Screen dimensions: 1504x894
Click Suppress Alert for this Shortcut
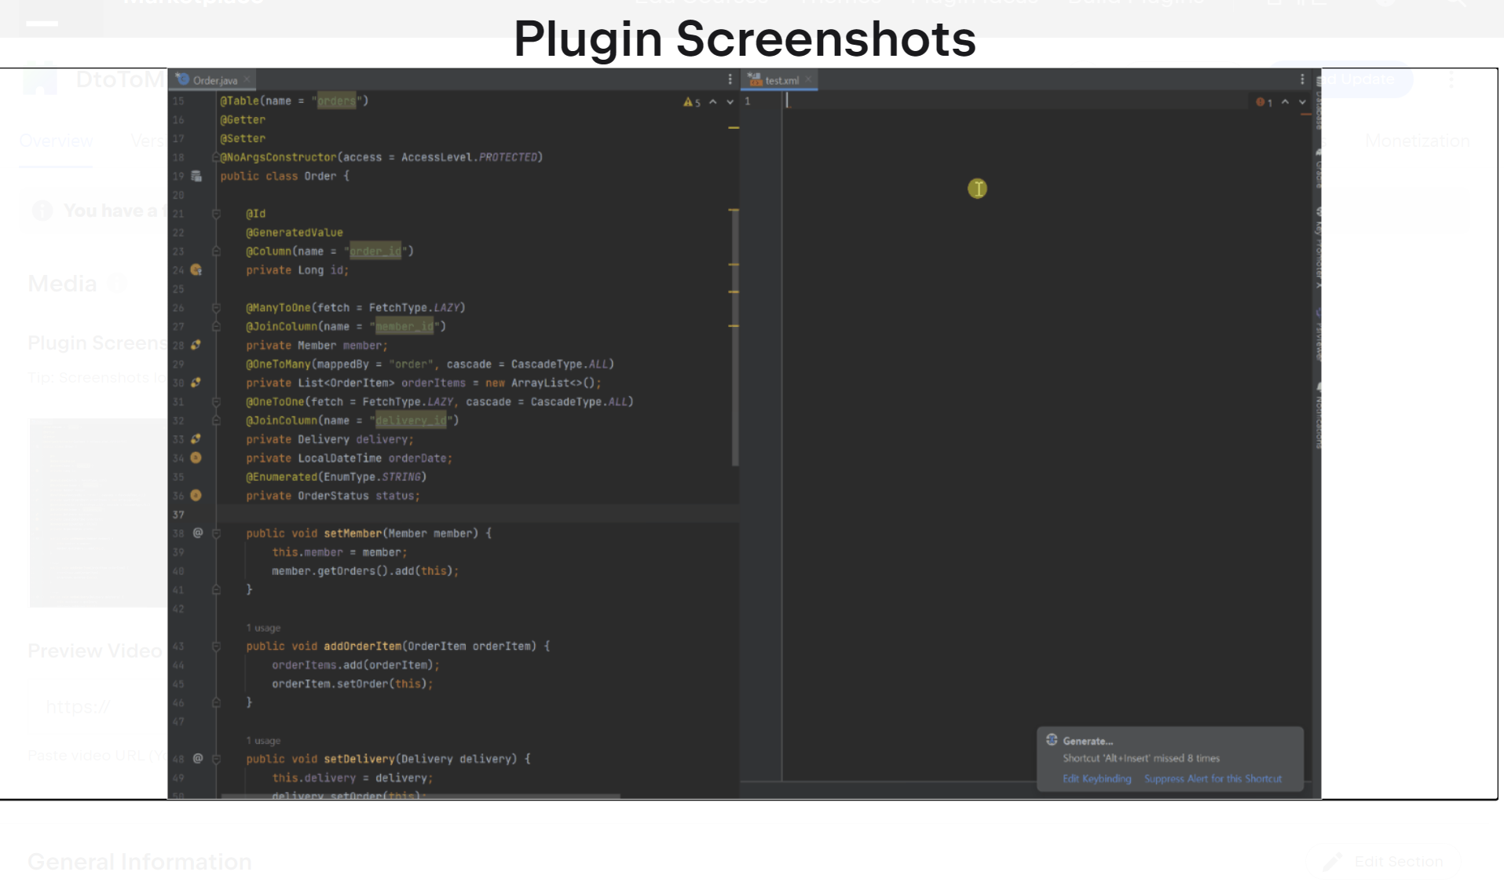(x=1213, y=779)
